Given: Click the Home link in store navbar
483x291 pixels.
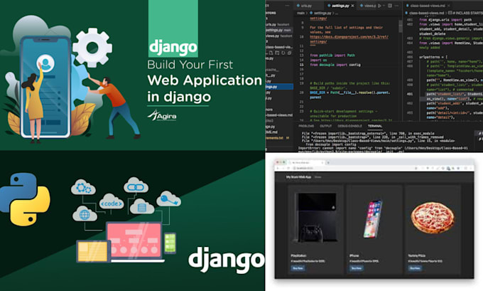Looking at the screenshot, I should pos(318,177).
